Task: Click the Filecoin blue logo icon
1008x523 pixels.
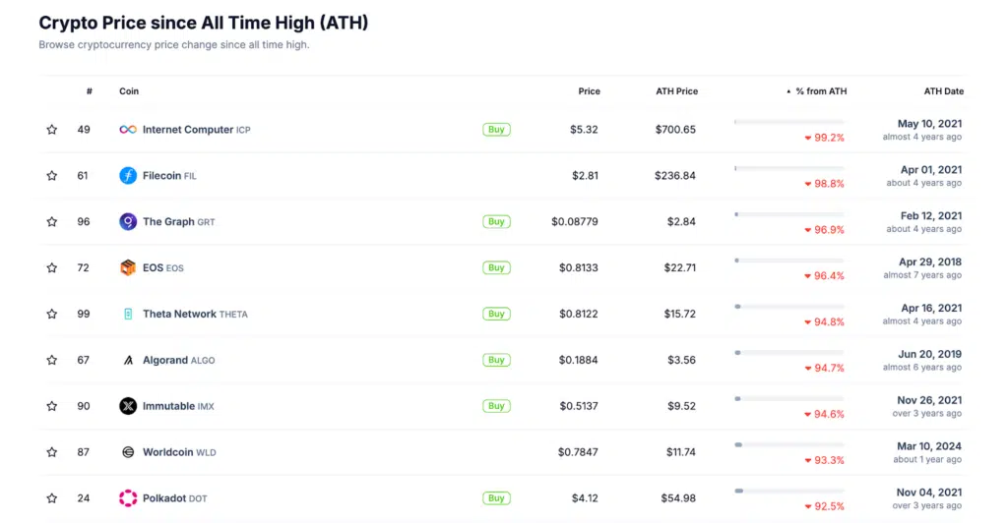Action: pos(128,175)
